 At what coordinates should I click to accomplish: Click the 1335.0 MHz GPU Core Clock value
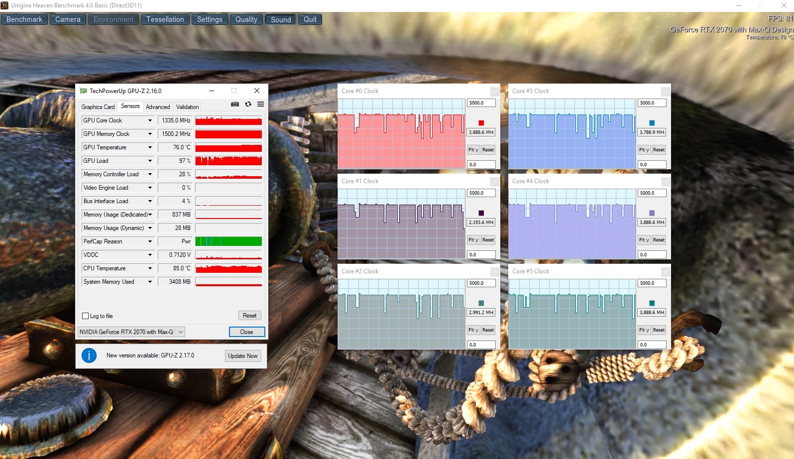(x=175, y=120)
